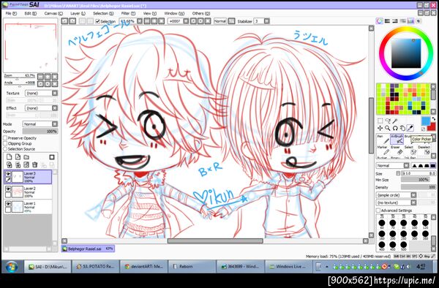Hide Layer 1 with eye icon
The width and height of the screenshot is (439, 288).
8,204
